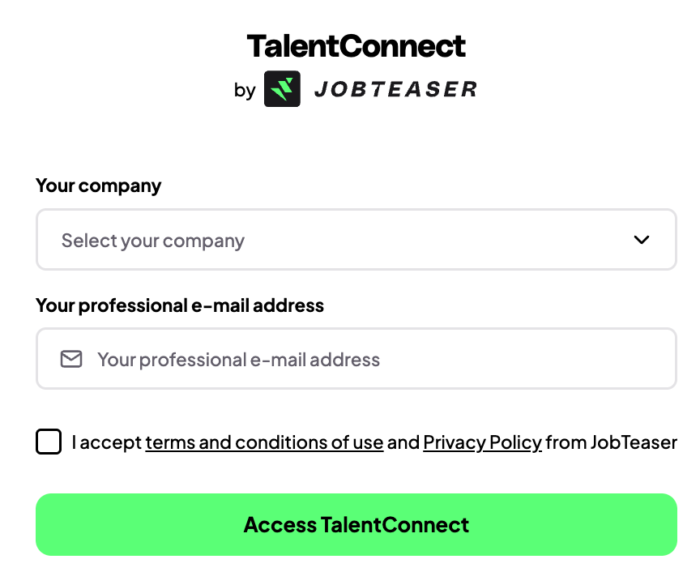
Task: Click the envelope icon in the e-mail field
Action: pos(71,359)
